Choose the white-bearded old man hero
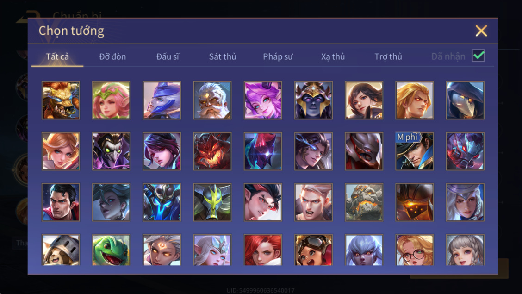This screenshot has width=522, height=294. pos(212,100)
